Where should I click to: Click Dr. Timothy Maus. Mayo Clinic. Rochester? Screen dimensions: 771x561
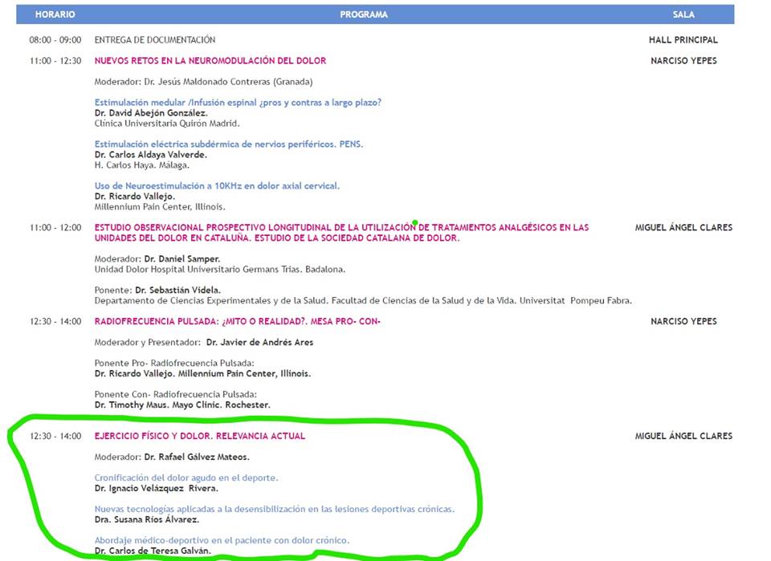(x=182, y=405)
